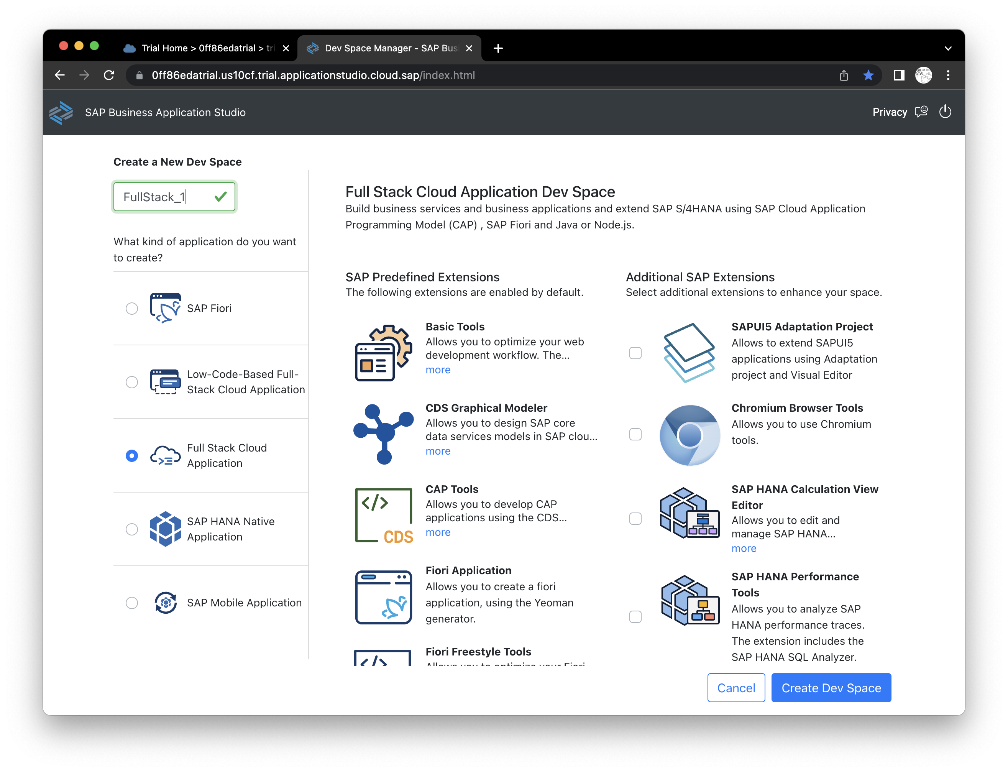
Task: Check SAP HANA Calculation View Editor
Action: (635, 518)
